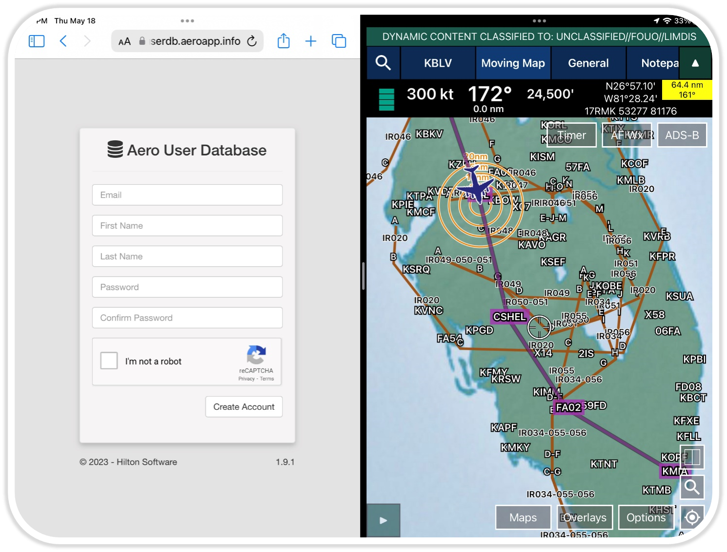Tap the Wi-Fi status icon
This screenshot has height=552, width=727.
[667, 21]
